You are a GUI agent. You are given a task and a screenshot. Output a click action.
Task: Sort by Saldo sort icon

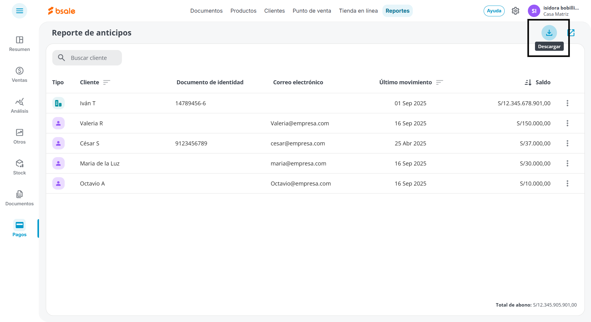528,82
